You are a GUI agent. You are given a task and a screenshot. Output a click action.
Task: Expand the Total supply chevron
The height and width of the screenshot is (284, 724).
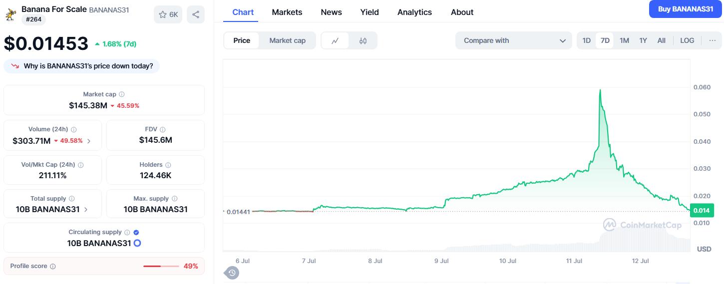tap(86, 210)
